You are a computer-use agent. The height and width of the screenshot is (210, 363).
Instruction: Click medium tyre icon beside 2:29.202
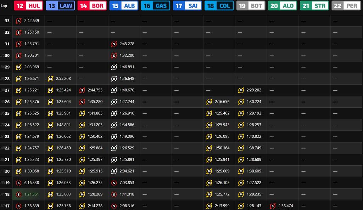coord(241,90)
